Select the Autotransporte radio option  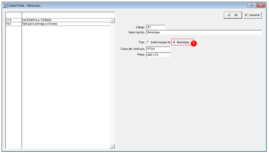[x=159, y=42]
